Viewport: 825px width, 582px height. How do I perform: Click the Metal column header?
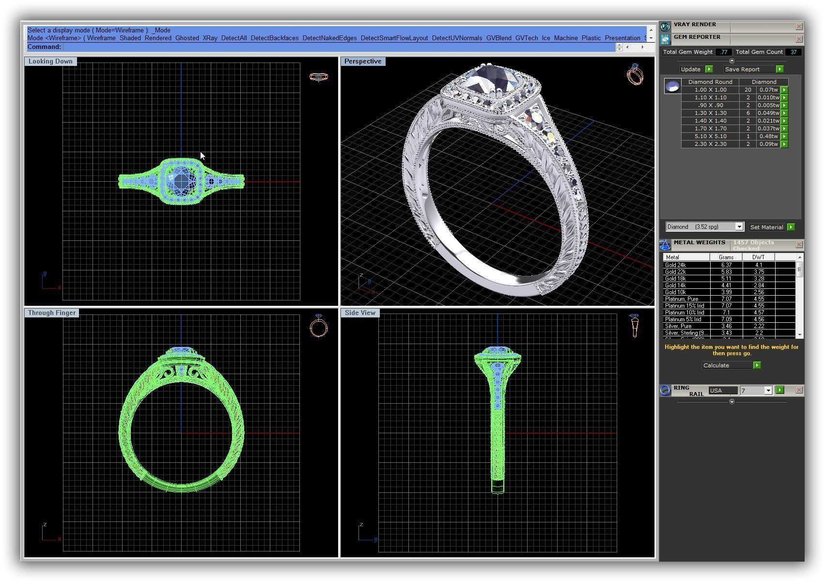tap(686, 257)
